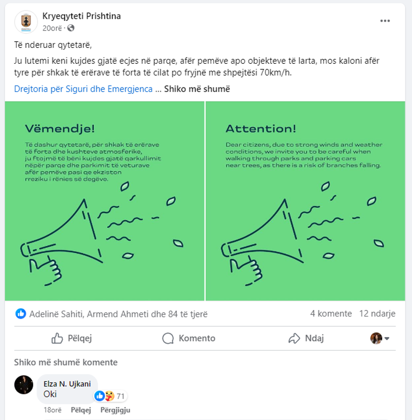Open the Vëmendje! Albanian notice image
412x420 pixels.
[x=104, y=201]
